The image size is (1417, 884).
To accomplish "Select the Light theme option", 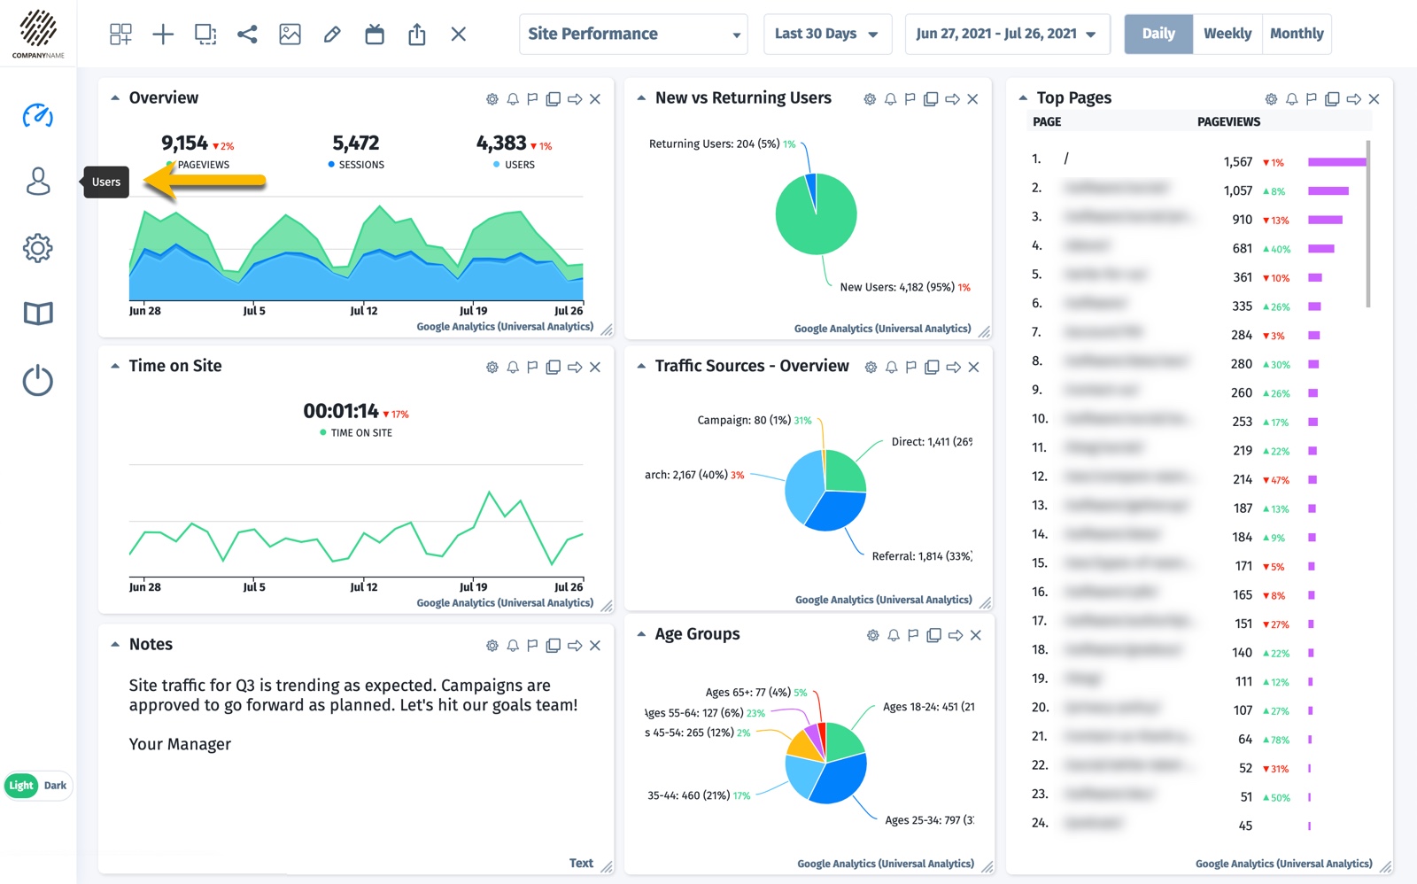I will [x=21, y=786].
